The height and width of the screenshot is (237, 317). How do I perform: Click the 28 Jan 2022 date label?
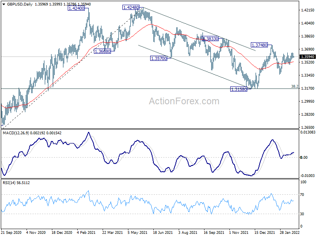click(x=290, y=233)
